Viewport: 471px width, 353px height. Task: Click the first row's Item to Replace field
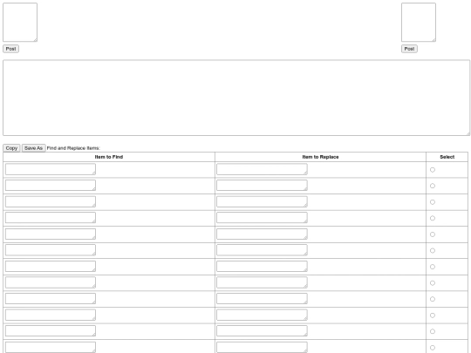262,169
